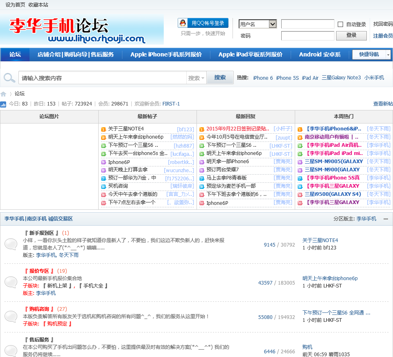The height and width of the screenshot is (357, 393).
Task: Open the 『 新手报到区 』 forum
Action: click(x=41, y=233)
